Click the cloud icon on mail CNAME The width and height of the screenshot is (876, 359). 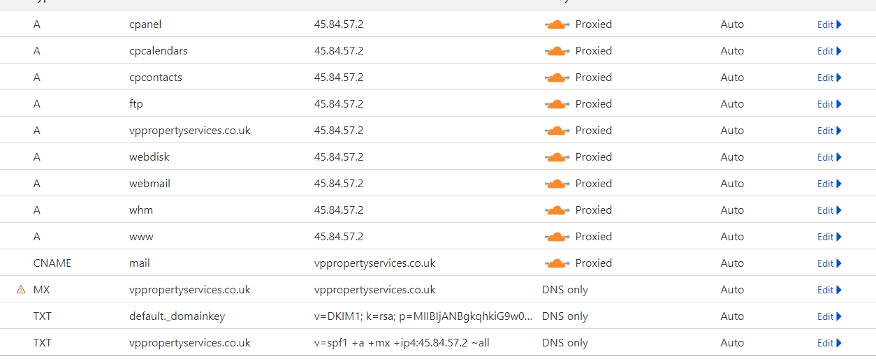point(557,263)
